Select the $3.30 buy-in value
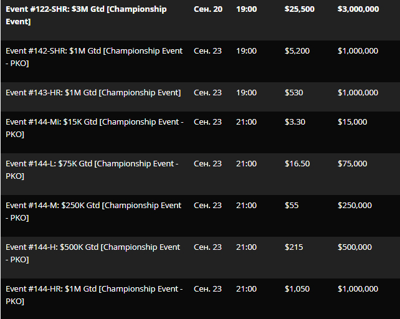 [x=295, y=121]
